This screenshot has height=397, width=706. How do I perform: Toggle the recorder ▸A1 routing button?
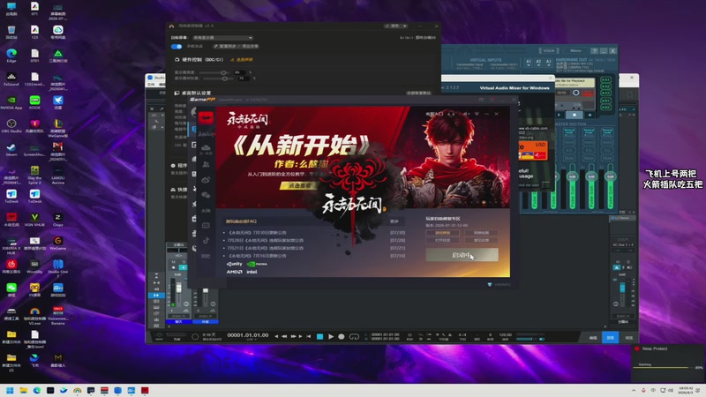[605, 80]
